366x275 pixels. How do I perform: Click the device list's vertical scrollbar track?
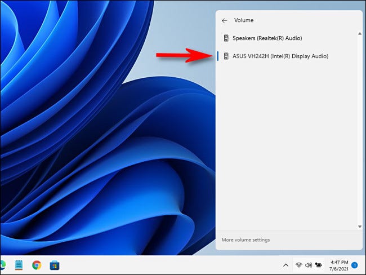point(360,130)
